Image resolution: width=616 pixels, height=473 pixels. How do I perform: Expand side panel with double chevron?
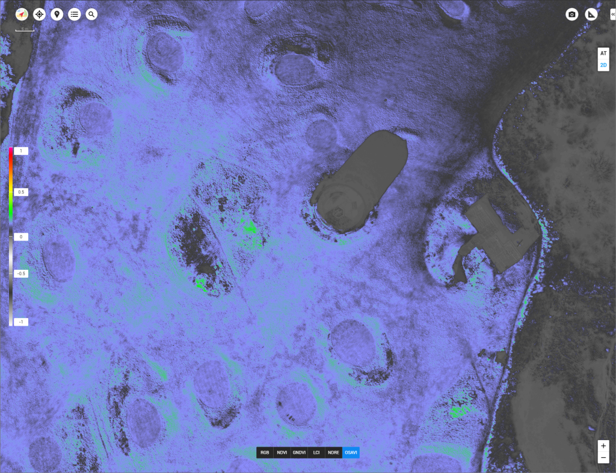pyautogui.click(x=612, y=14)
